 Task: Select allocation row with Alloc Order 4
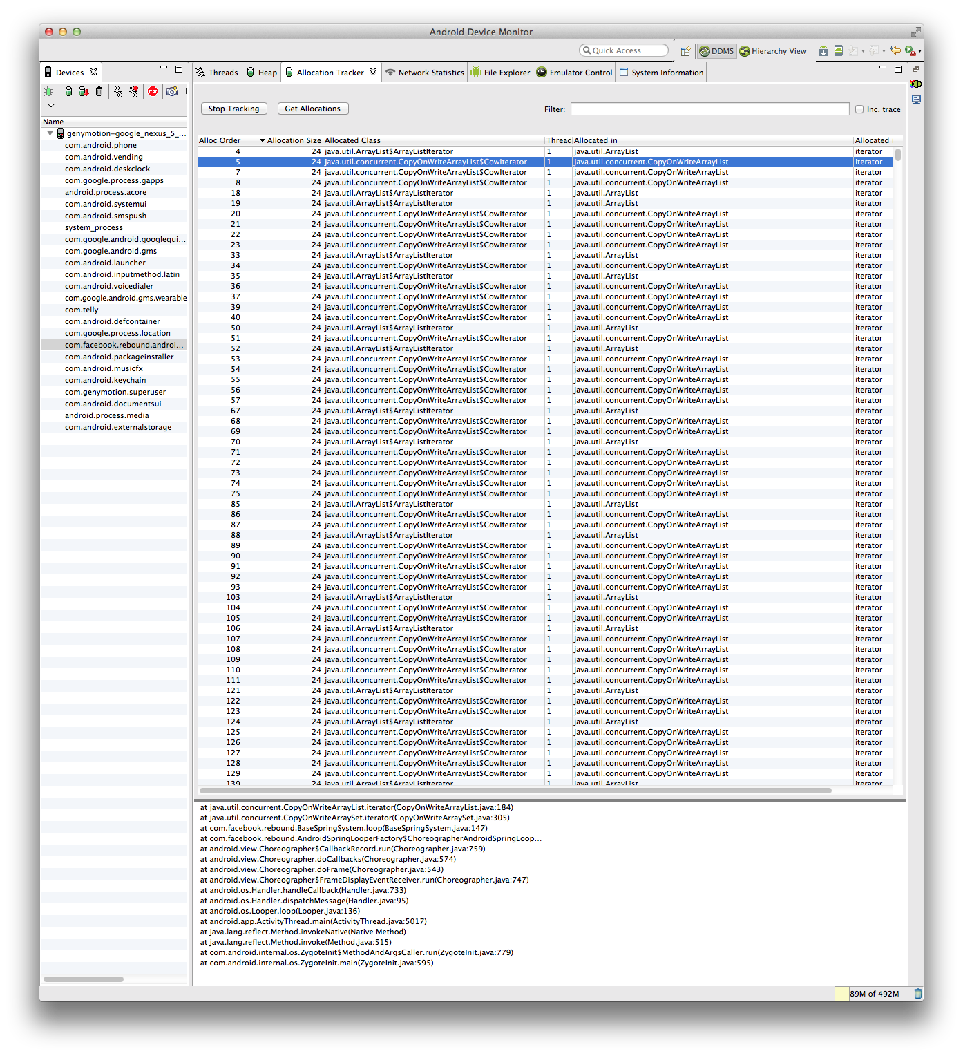coord(545,151)
